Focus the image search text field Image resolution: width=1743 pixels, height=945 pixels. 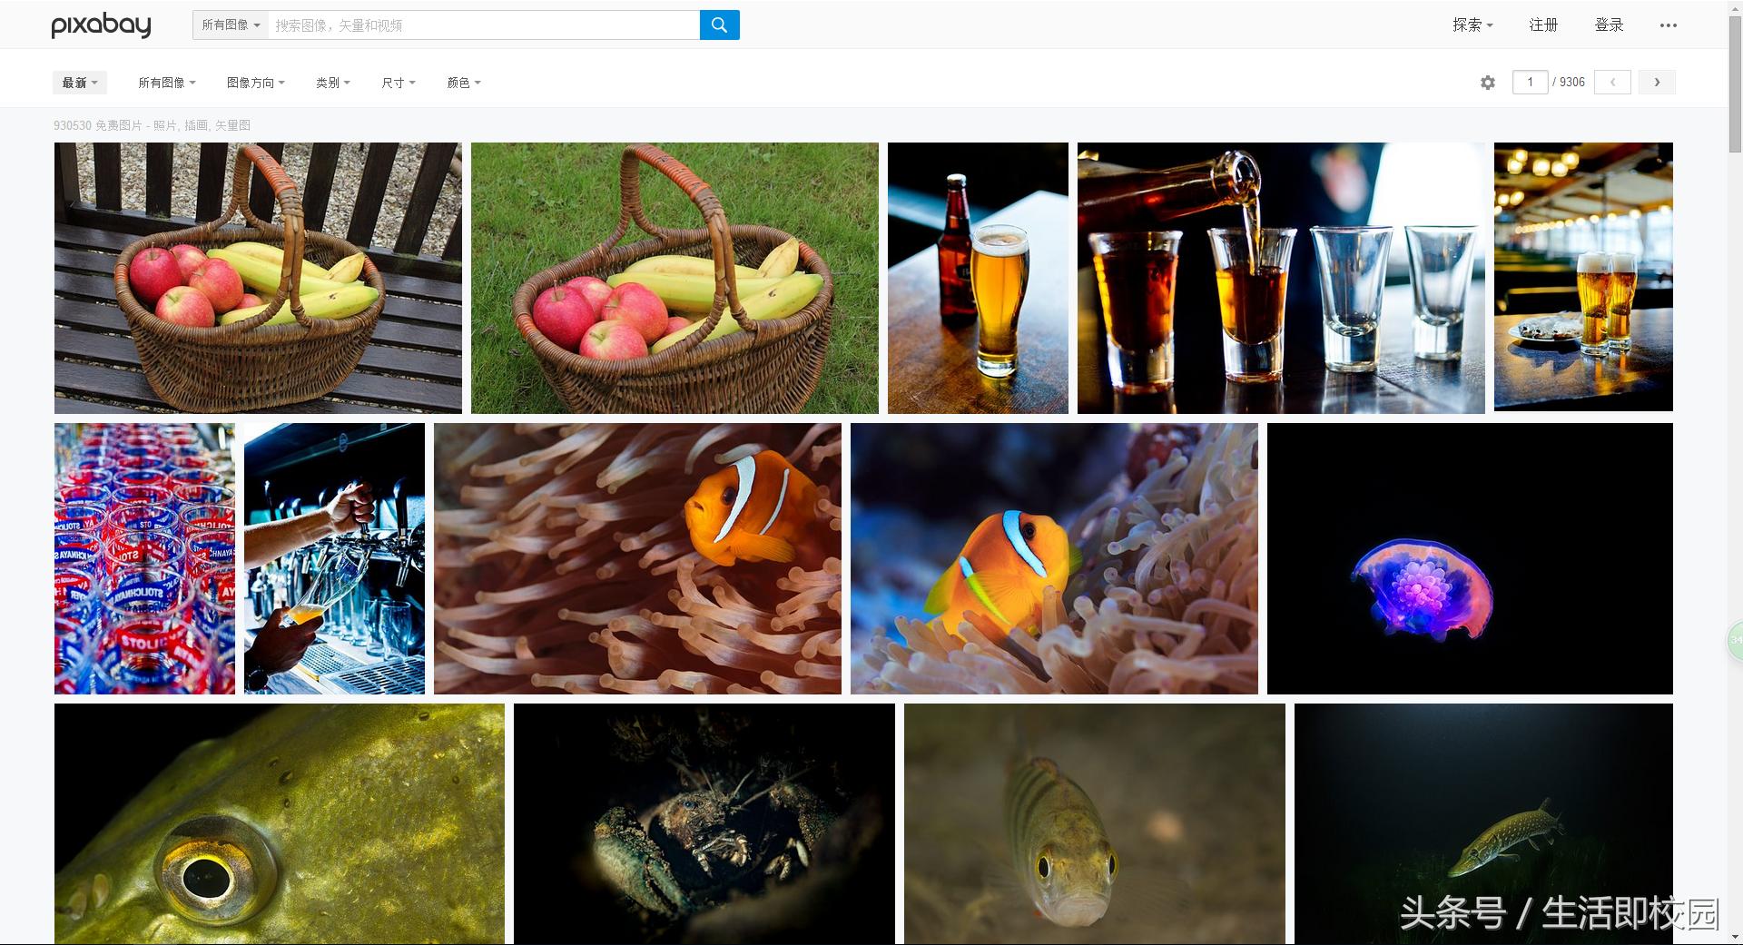coord(484,25)
